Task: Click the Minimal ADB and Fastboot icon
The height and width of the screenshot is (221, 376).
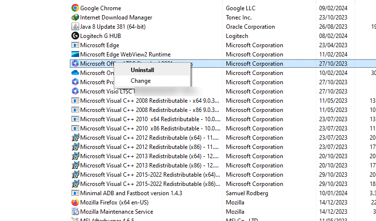Action: pyautogui.click(x=75, y=193)
